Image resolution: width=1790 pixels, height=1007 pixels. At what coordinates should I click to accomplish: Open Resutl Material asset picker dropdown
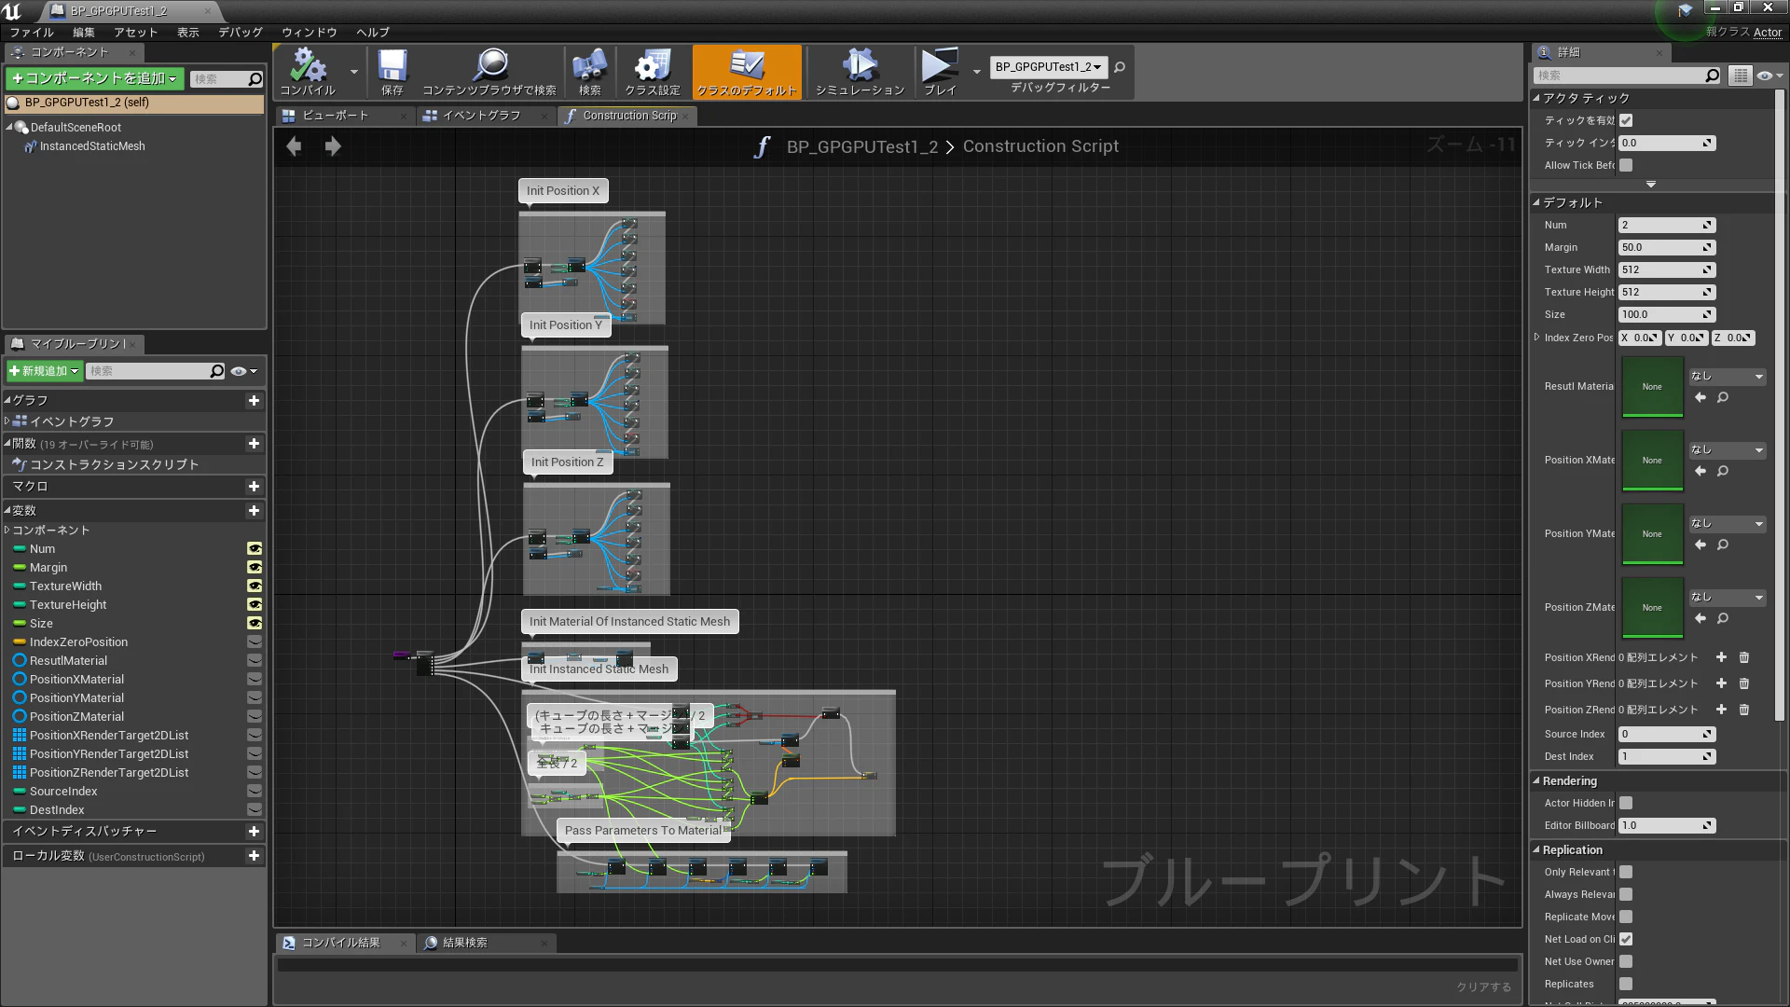click(x=1728, y=377)
